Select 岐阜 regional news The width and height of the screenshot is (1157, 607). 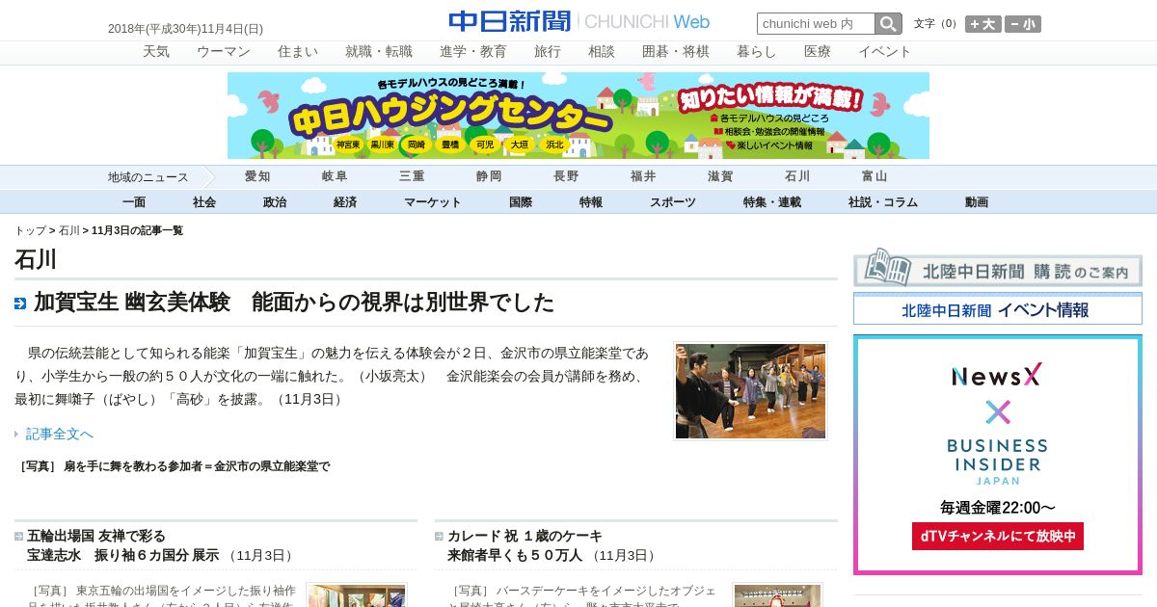point(335,177)
